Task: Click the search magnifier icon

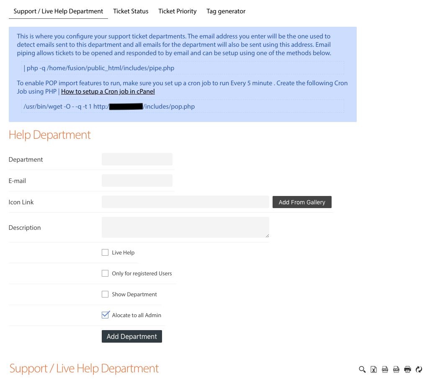Action: (x=362, y=369)
